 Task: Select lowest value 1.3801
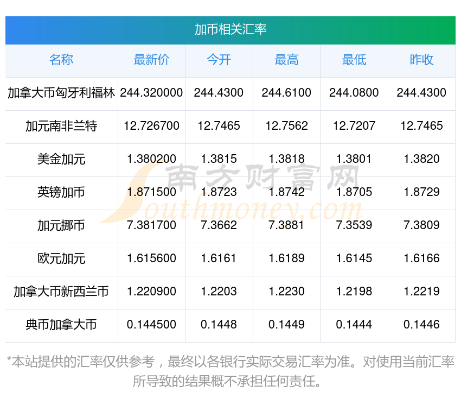[x=354, y=159]
